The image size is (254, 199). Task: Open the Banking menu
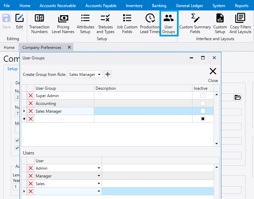tap(159, 6)
